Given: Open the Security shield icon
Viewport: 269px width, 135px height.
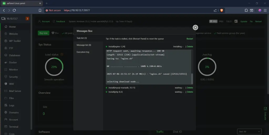Looking at the screenshot, I should point(6,77).
